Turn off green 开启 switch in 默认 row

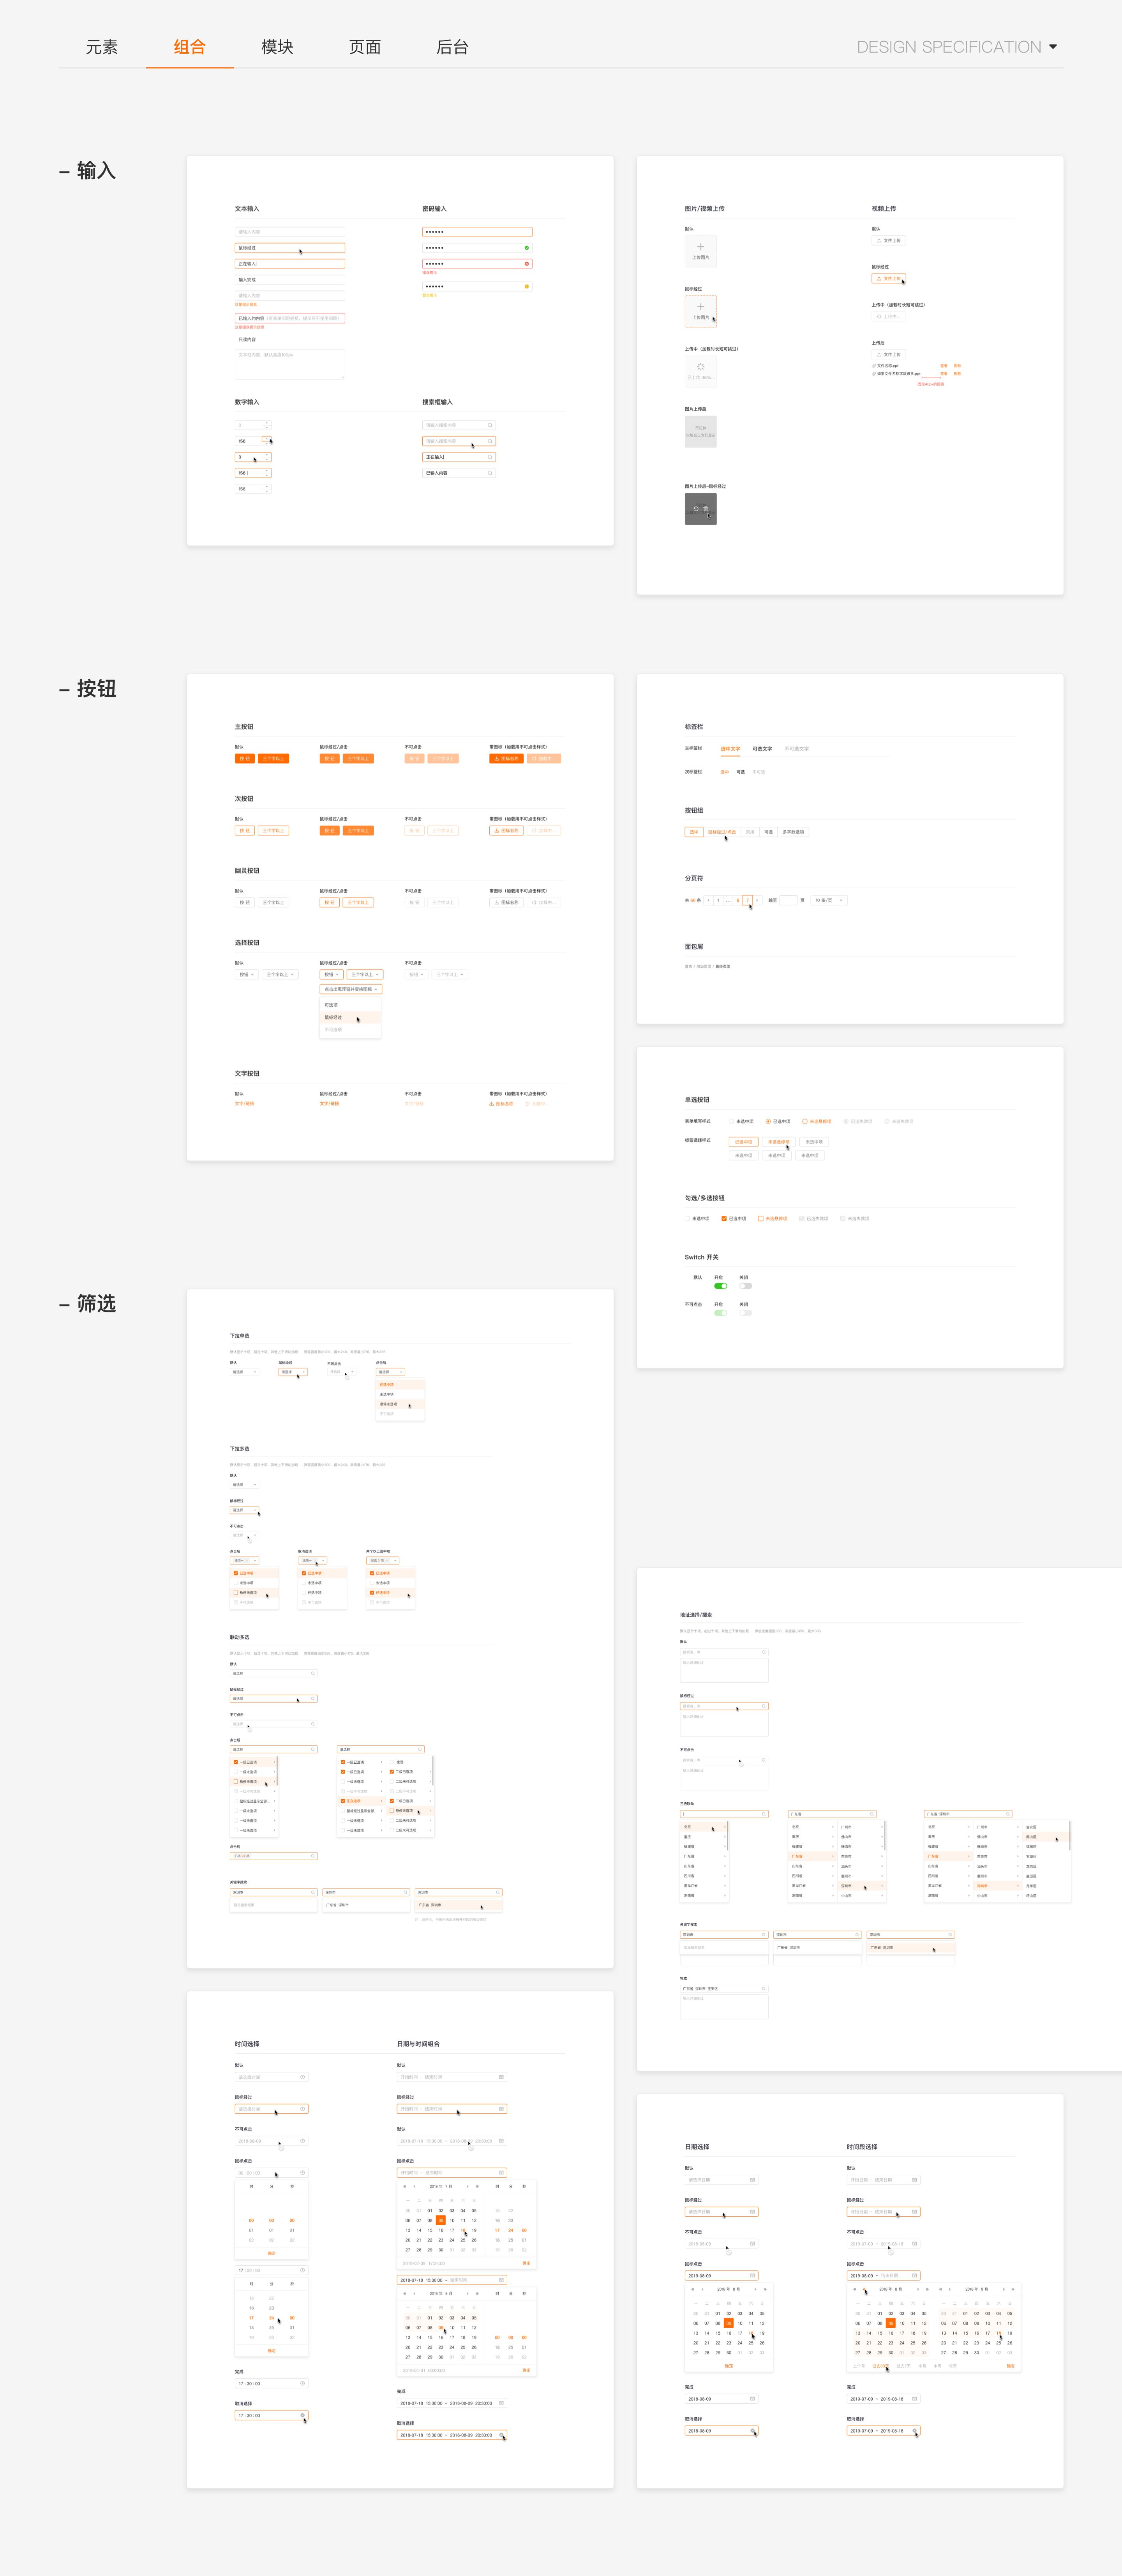point(720,1286)
